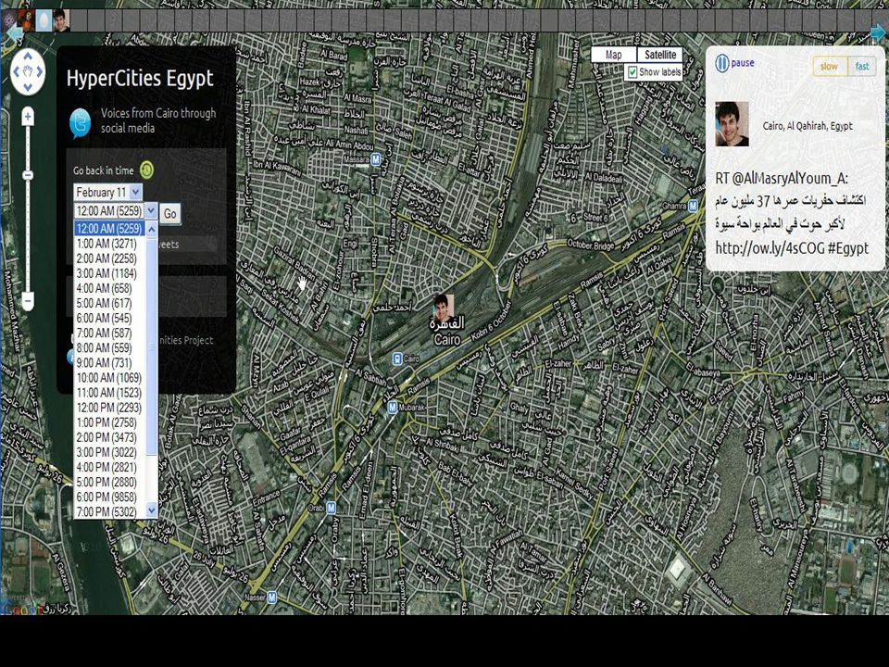Pick 6:00 PM (9858) option
The height and width of the screenshot is (667, 889).
109,497
